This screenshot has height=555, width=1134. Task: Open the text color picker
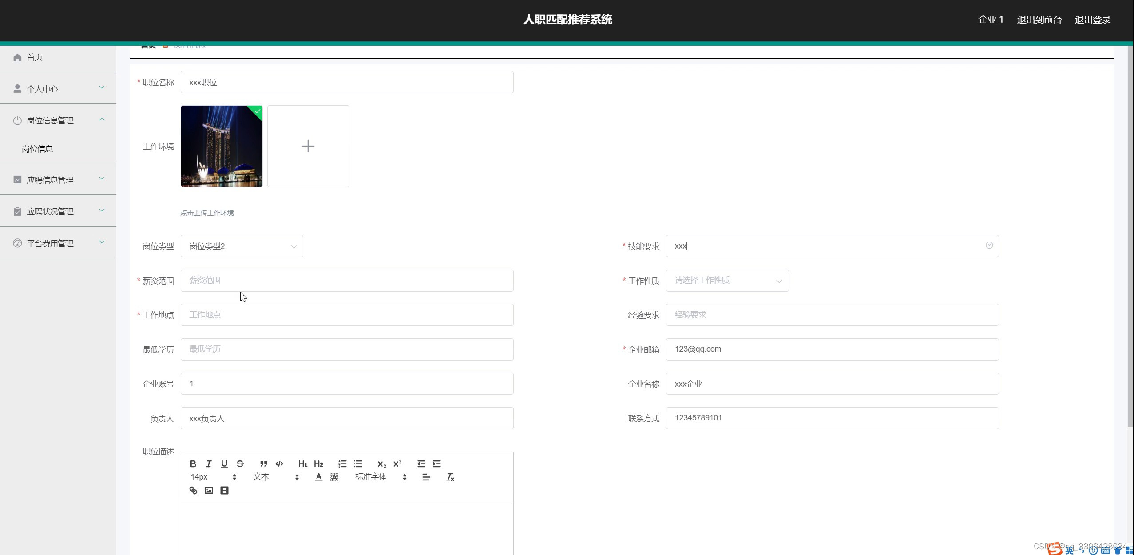pyautogui.click(x=318, y=477)
